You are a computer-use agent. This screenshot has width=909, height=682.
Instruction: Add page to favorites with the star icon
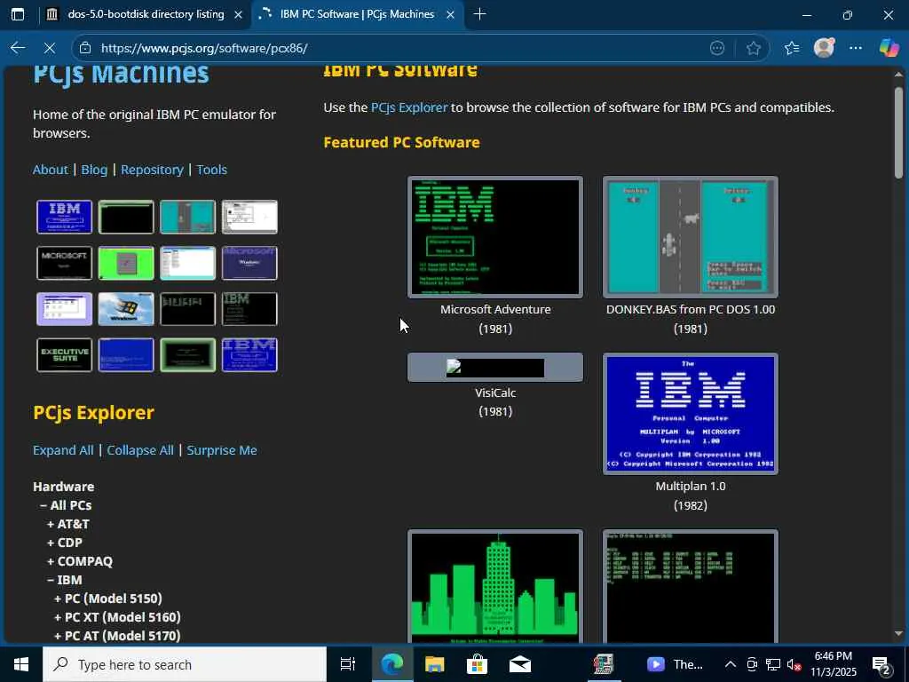[x=753, y=48]
